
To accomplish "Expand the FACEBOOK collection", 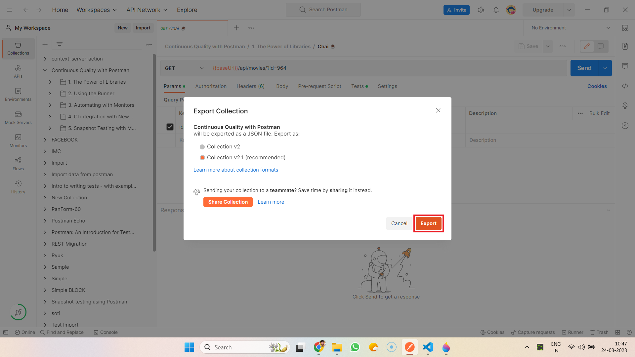I will [x=45, y=140].
